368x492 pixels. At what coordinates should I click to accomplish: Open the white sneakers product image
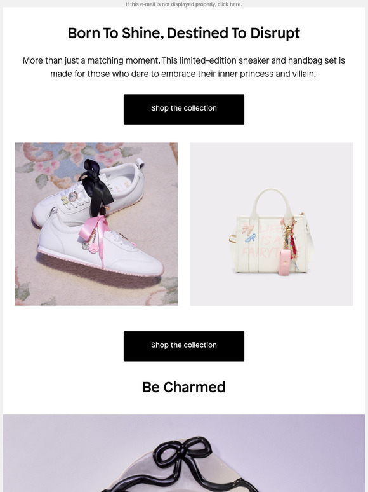[96, 224]
